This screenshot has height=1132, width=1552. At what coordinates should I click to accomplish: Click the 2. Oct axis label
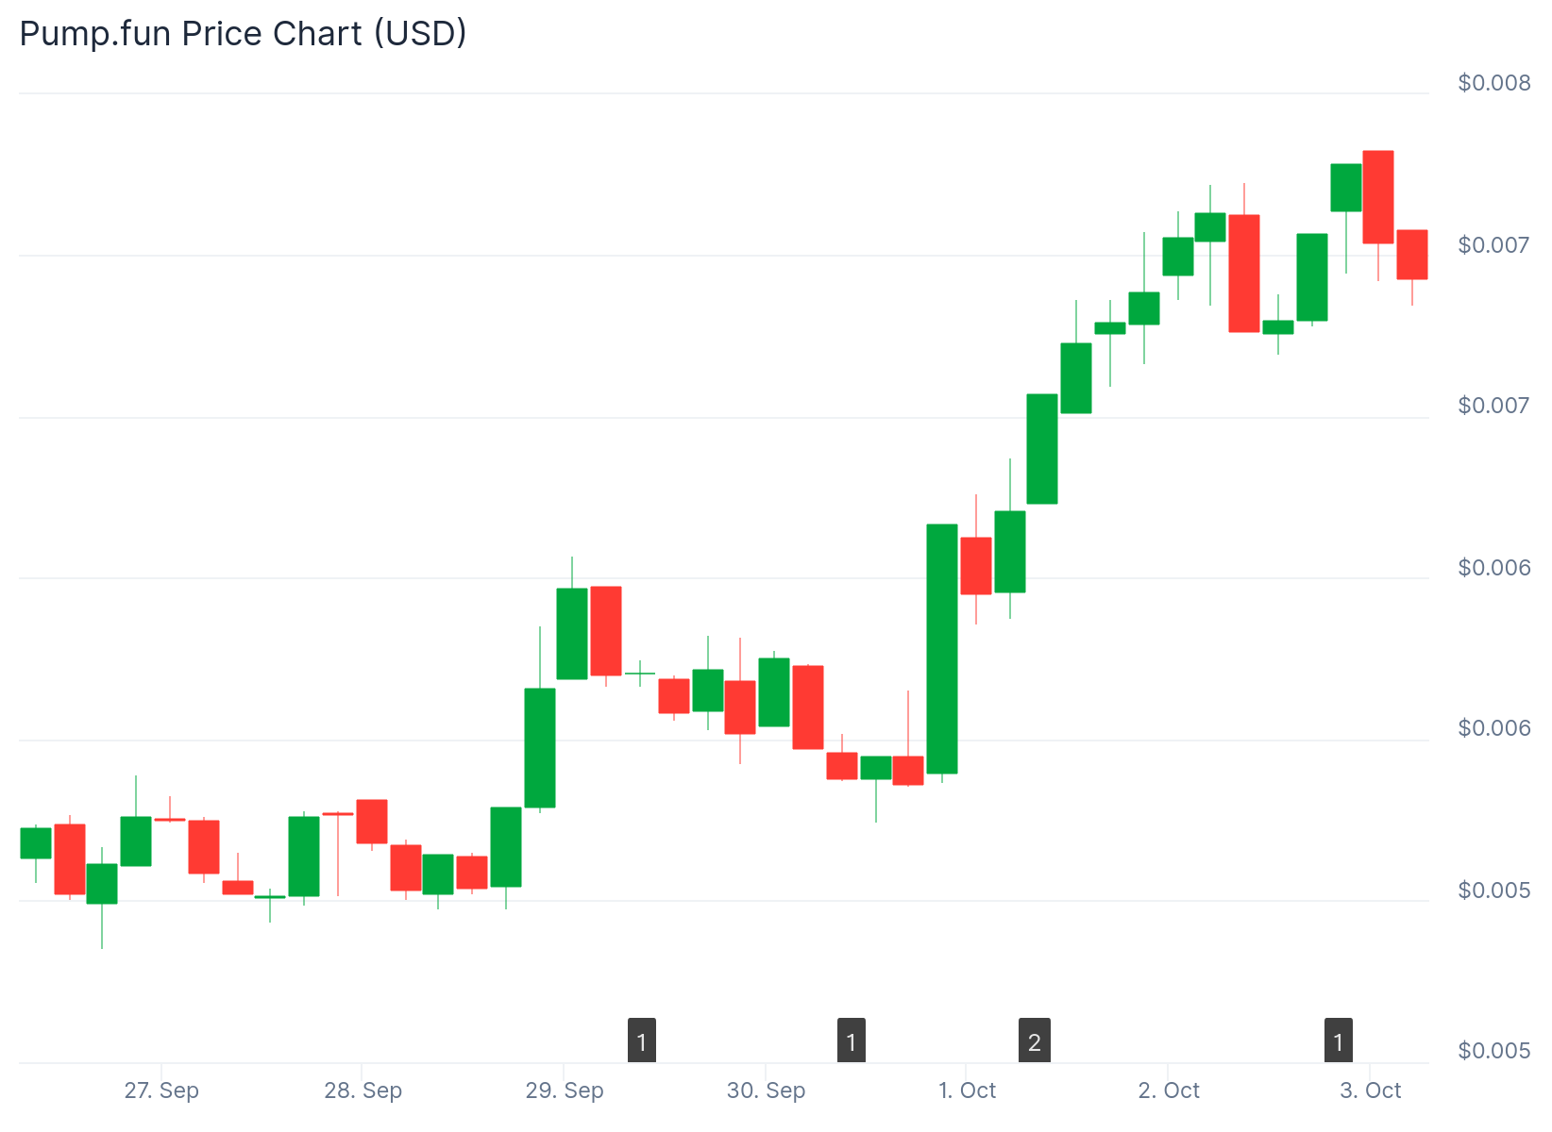(1169, 1090)
